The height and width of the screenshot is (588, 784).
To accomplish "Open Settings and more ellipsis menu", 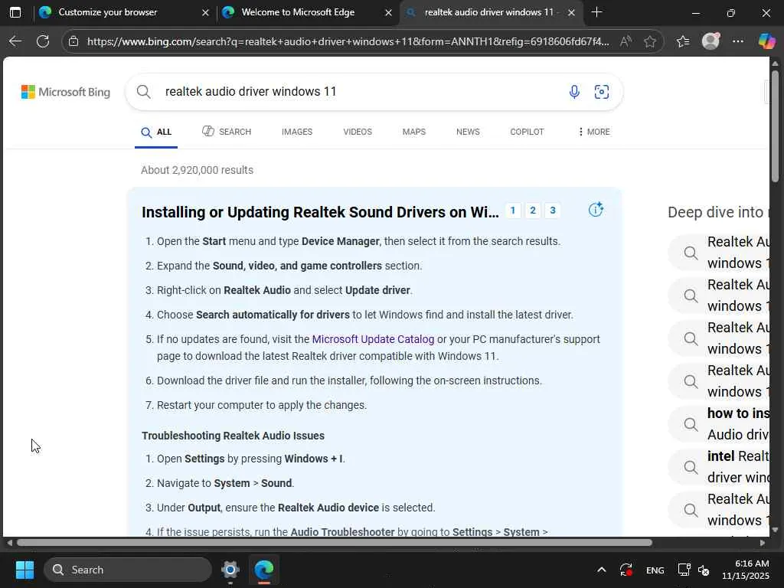I will [x=738, y=41].
